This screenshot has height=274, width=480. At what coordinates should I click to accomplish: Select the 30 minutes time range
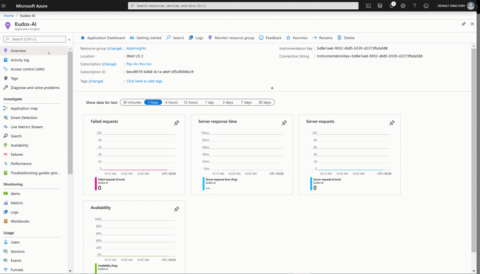click(132, 102)
